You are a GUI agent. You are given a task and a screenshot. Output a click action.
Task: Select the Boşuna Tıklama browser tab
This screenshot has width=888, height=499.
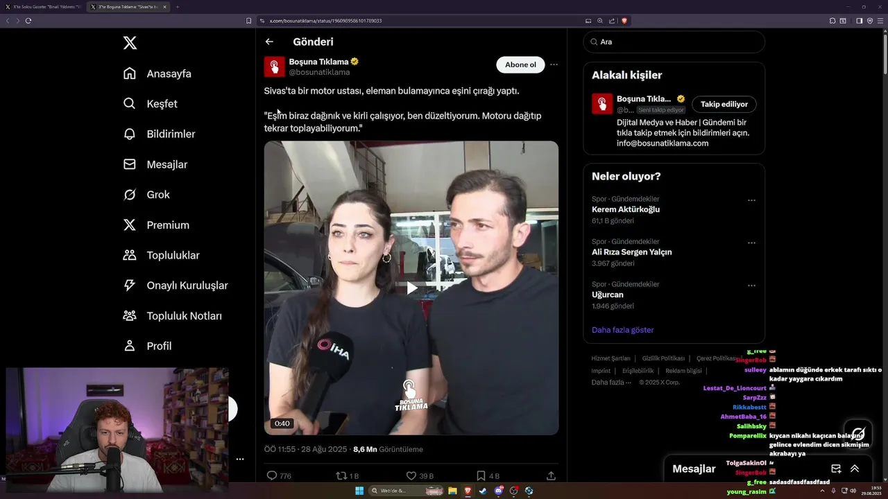pyautogui.click(x=129, y=7)
